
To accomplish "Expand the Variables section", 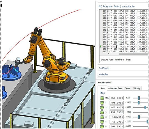I will coord(103,74).
